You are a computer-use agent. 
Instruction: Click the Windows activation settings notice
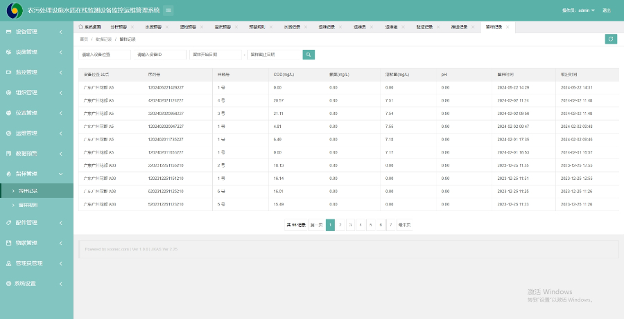(x=560, y=295)
